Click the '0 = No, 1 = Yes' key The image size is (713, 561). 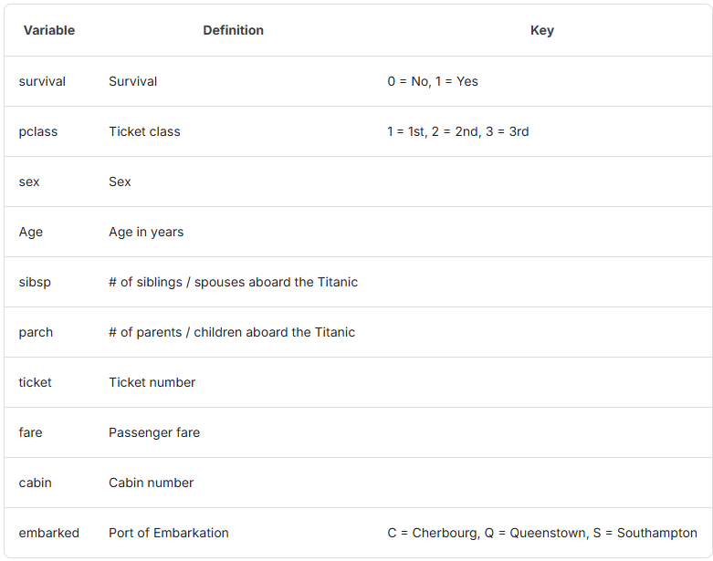point(433,81)
